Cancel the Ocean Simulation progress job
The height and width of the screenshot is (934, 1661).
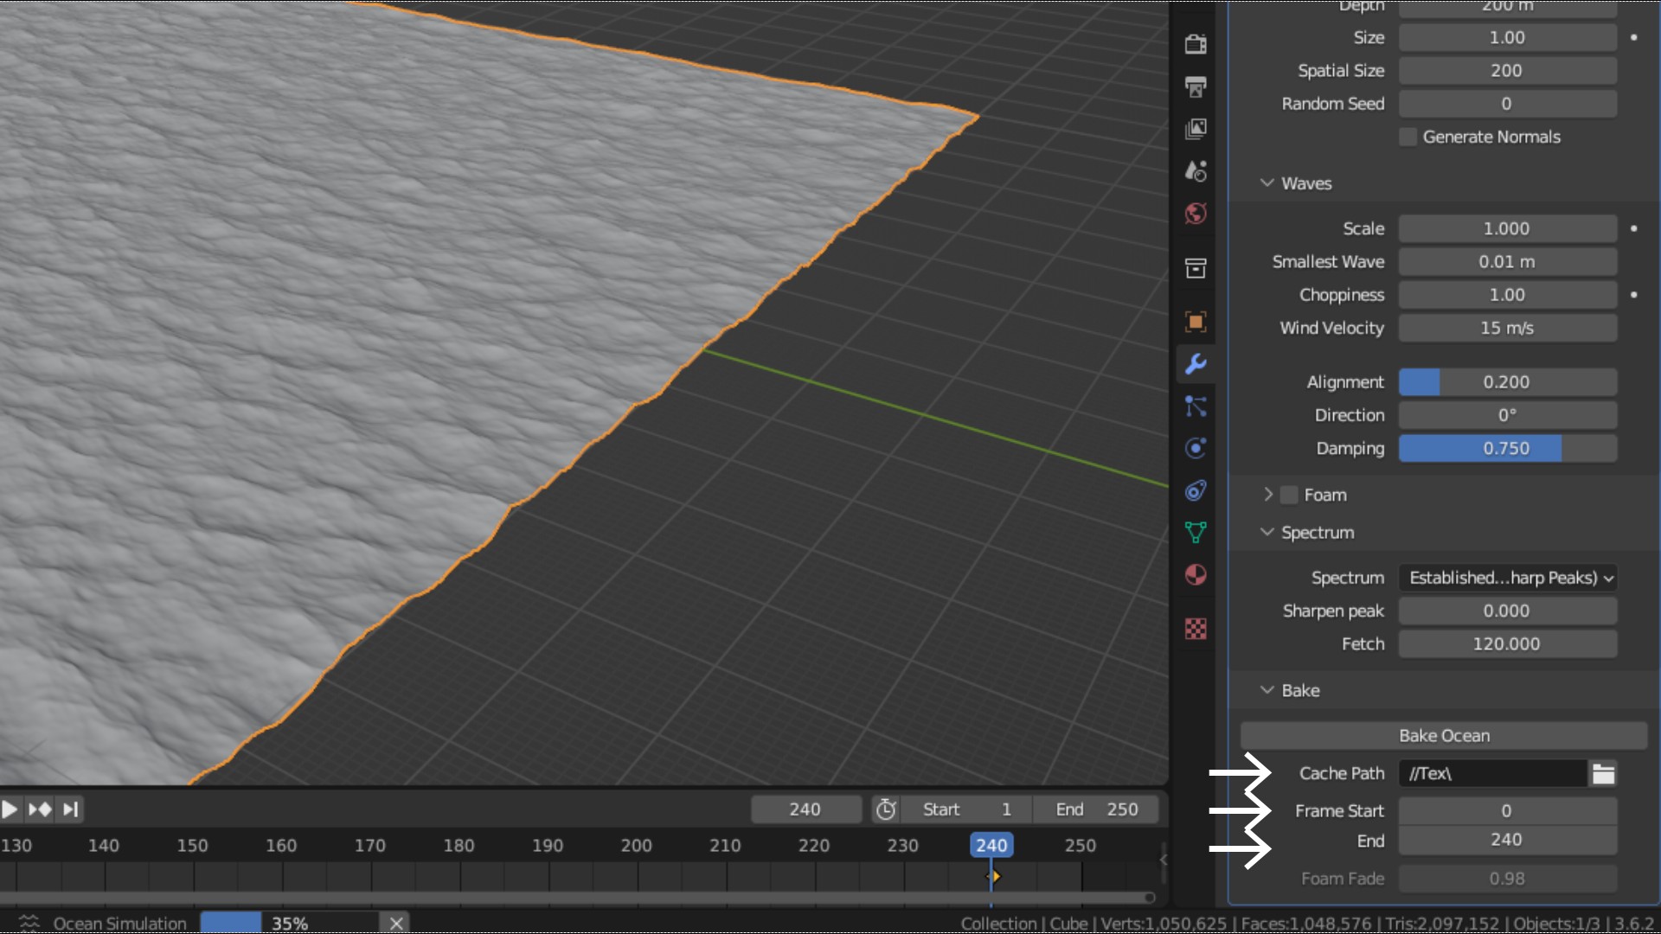tap(396, 923)
